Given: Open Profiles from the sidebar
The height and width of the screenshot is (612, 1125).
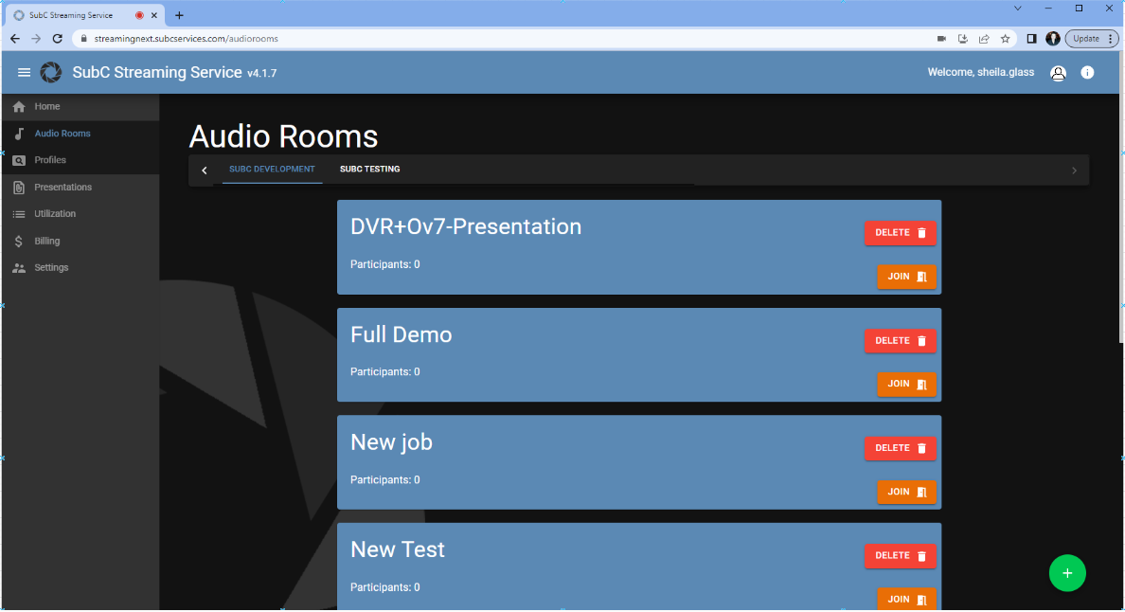Looking at the screenshot, I should pyautogui.click(x=50, y=160).
